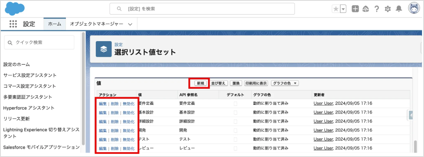Open 多要素認証アシスタント in the sidebar

point(28,97)
